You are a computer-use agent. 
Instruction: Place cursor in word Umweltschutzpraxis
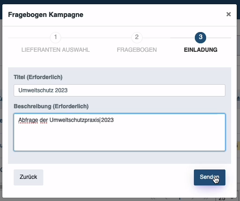[x=74, y=120]
